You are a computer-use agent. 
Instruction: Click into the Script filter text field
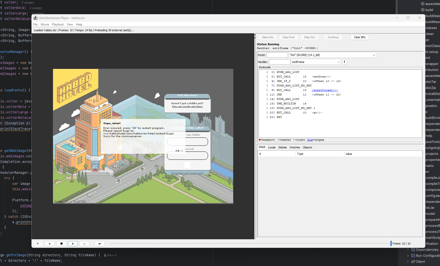(x=277, y=55)
